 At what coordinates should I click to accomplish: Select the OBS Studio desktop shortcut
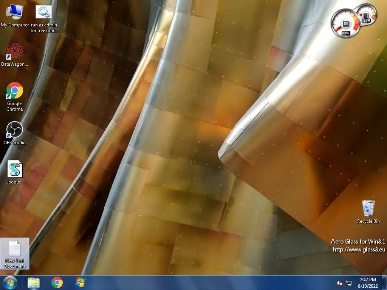(15, 133)
